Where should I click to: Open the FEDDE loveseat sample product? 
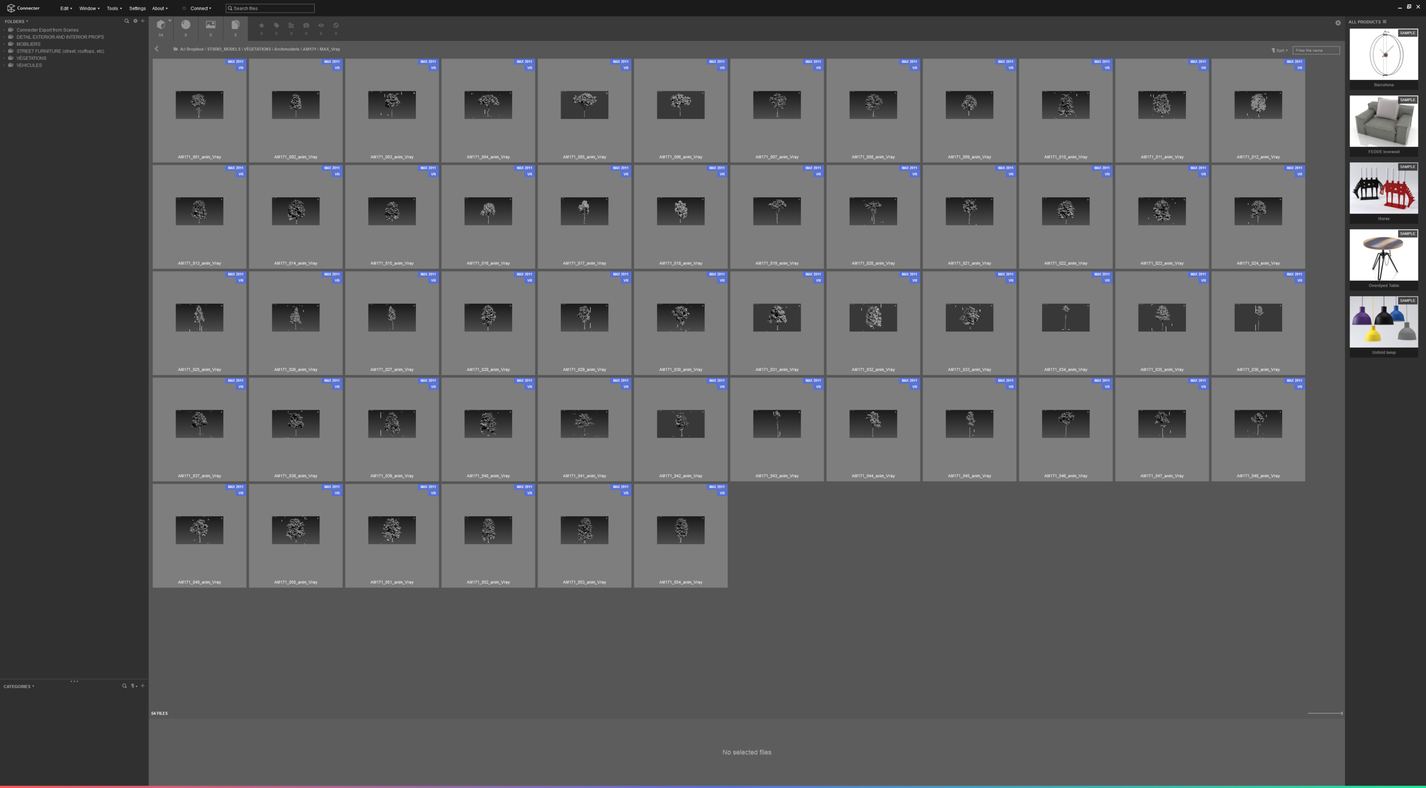[x=1383, y=126]
